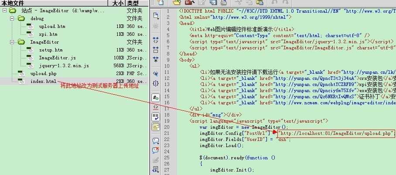Click the Redo arrow icon
The width and height of the screenshot is (396, 175).
pyautogui.click(x=285, y=2)
